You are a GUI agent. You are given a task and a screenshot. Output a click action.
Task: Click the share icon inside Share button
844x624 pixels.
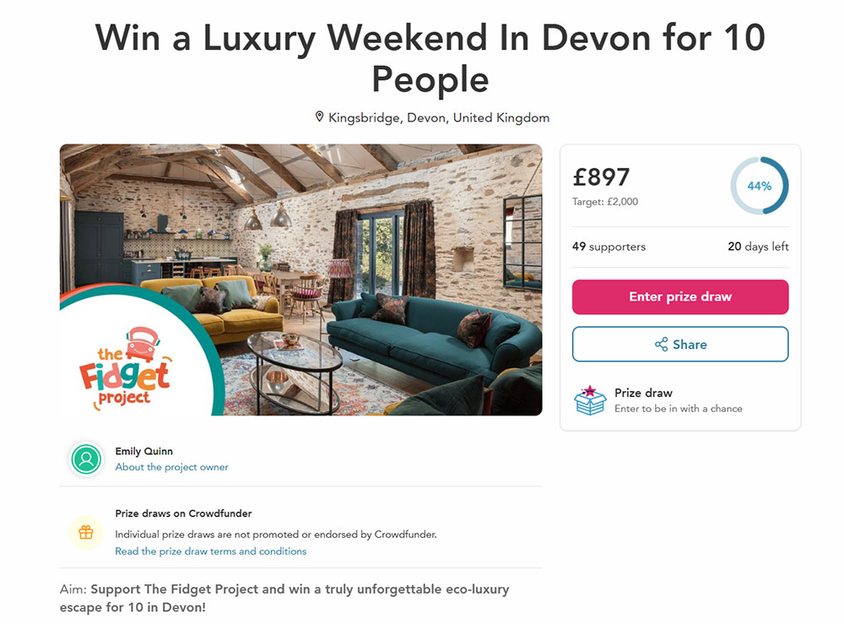(x=661, y=345)
